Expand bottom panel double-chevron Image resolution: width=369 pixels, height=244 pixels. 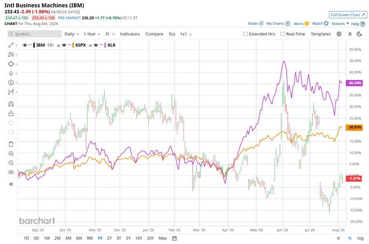[x=338, y=238]
